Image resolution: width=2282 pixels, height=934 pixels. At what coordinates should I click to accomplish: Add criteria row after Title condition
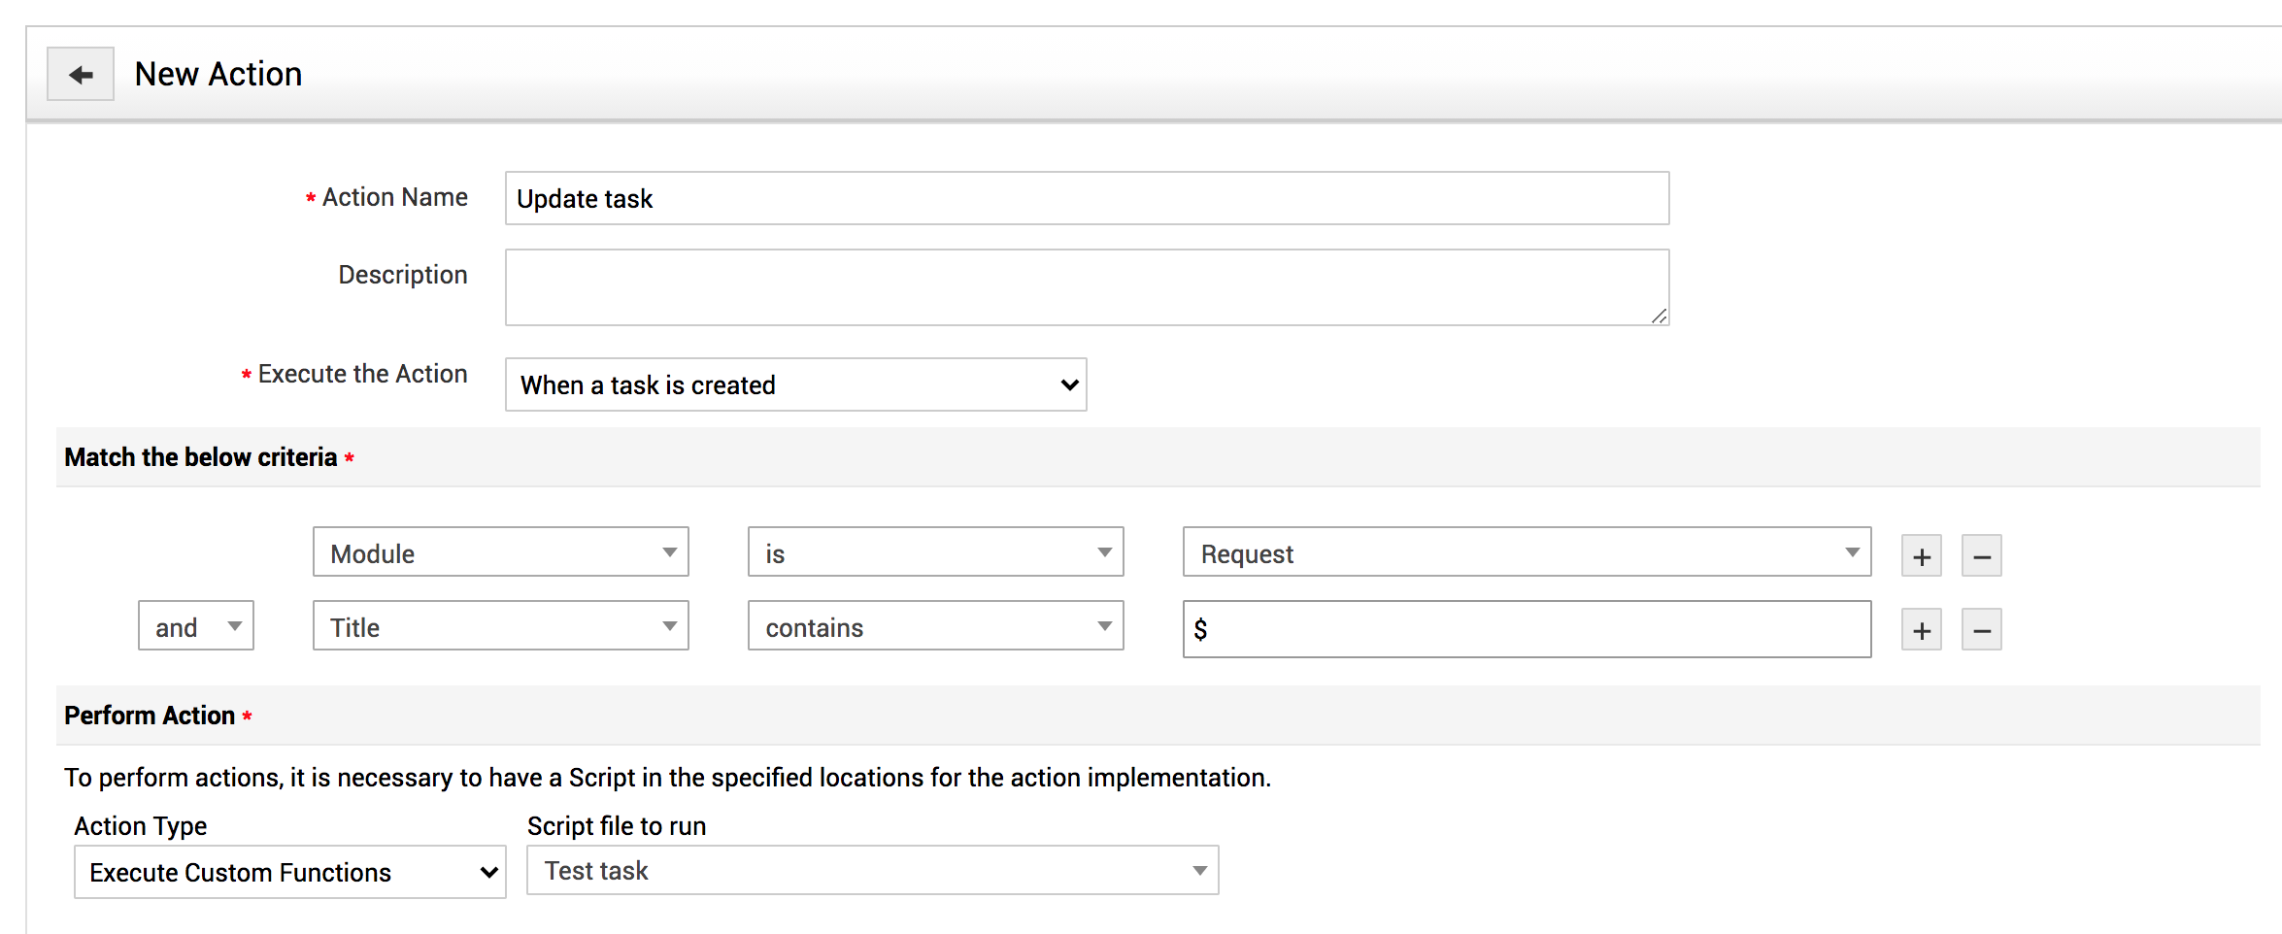click(x=1921, y=630)
